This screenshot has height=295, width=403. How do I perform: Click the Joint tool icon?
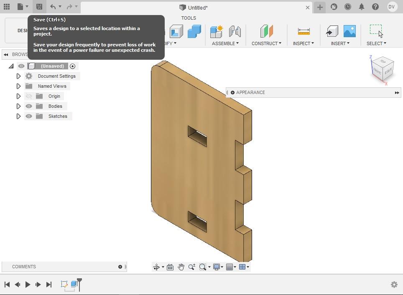235,31
